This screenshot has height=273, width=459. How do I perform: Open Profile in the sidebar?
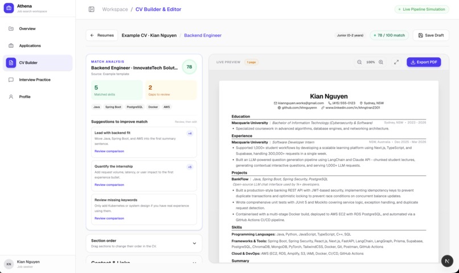pos(38,97)
